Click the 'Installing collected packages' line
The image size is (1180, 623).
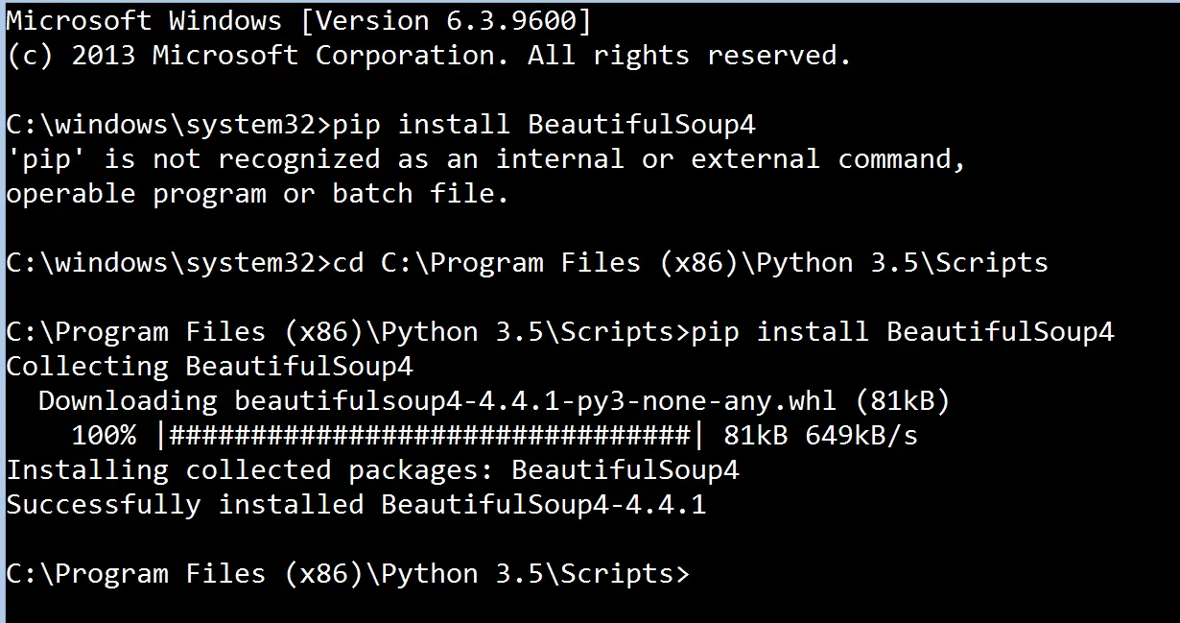(372, 470)
